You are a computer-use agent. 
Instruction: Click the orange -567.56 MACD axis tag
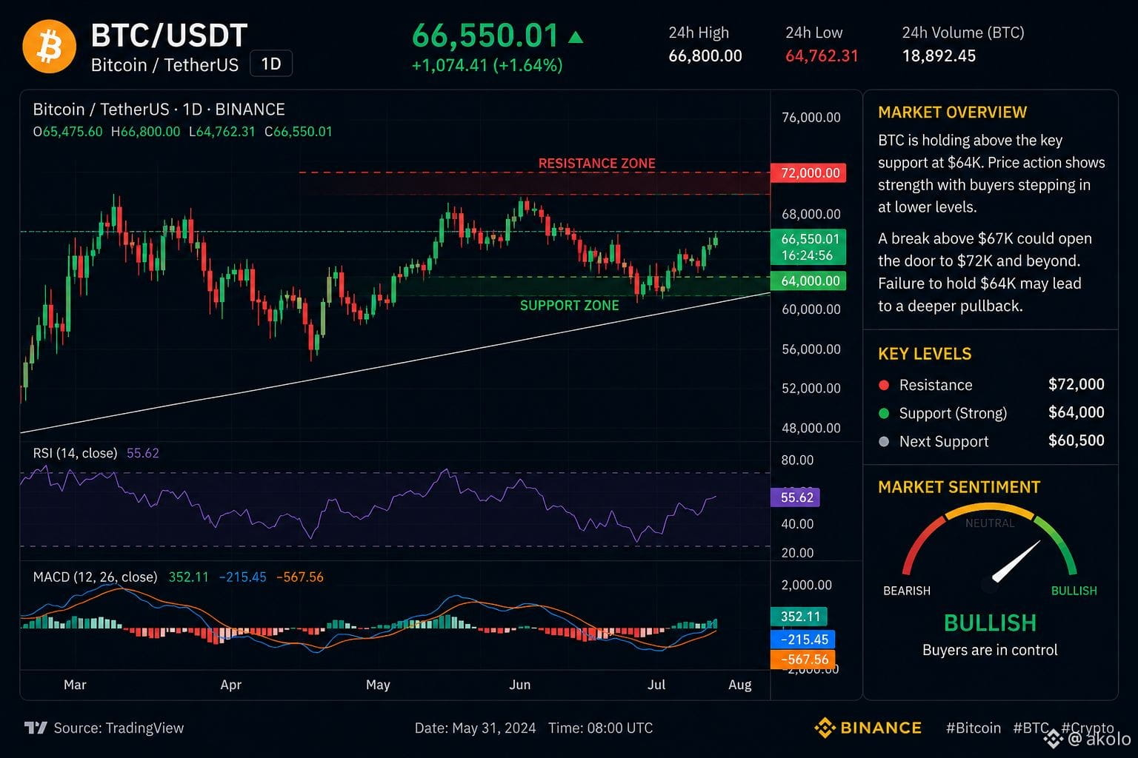coord(803,660)
